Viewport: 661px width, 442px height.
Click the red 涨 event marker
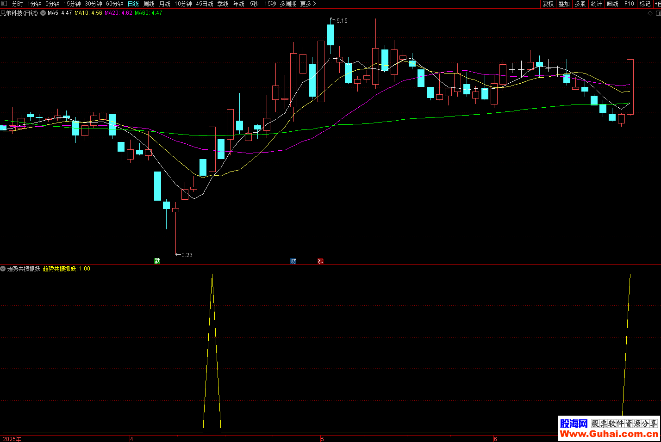[320, 261]
